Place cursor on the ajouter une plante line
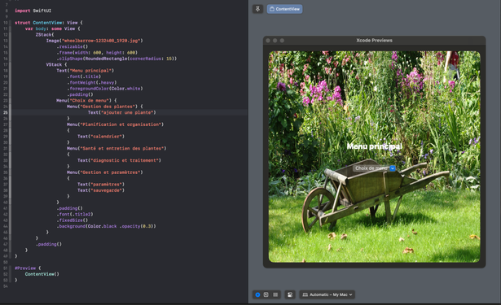 coord(121,112)
